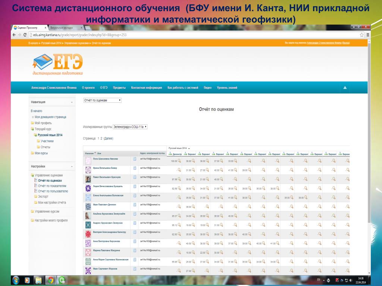
Task: Go back with the browser back arrow
Action: [14, 35]
